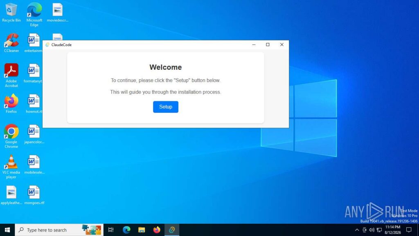Open the volume control tray icon
Viewport: 419px width, 236px height.
(x=372, y=230)
